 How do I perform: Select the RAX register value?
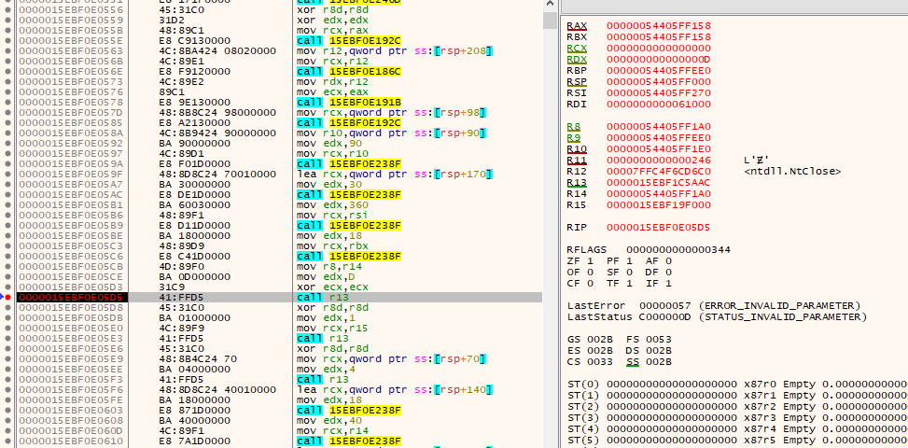[659, 25]
